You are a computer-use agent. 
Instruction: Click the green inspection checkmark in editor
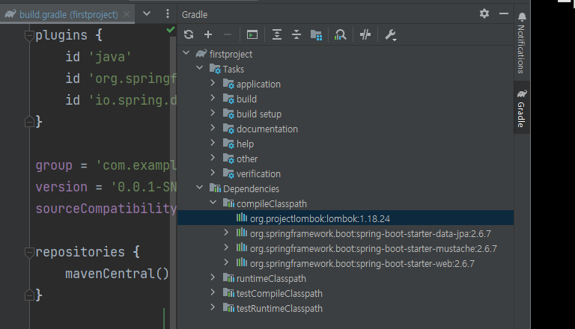(171, 30)
